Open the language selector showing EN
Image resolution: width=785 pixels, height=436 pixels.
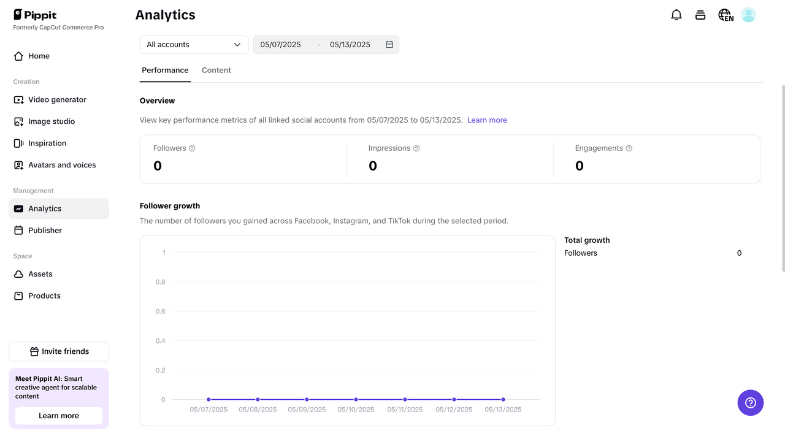pyautogui.click(x=725, y=14)
